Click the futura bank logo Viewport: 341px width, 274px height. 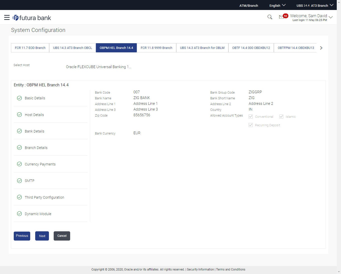[x=32, y=18]
